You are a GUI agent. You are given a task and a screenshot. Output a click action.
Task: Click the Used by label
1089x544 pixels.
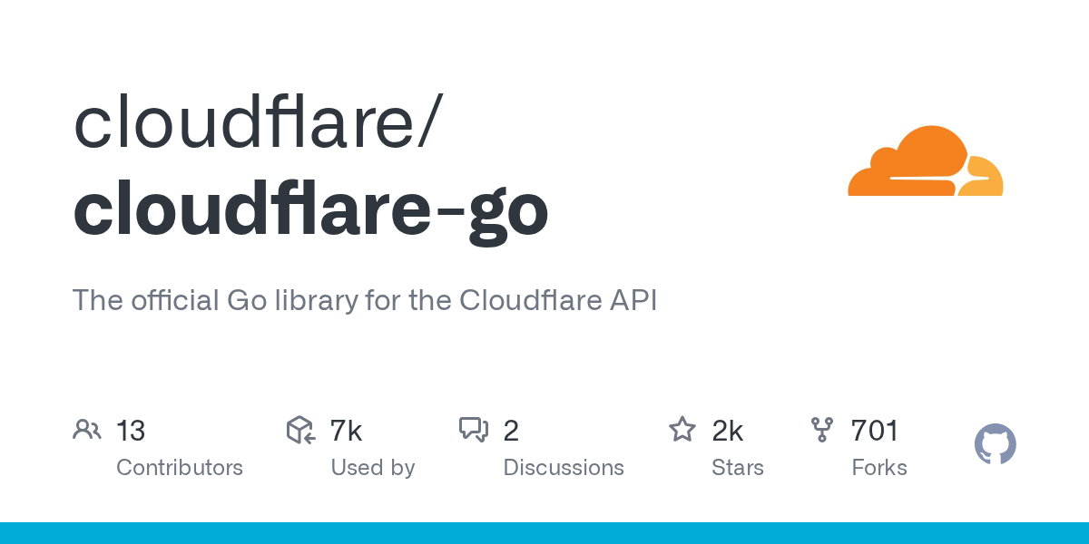tap(372, 468)
